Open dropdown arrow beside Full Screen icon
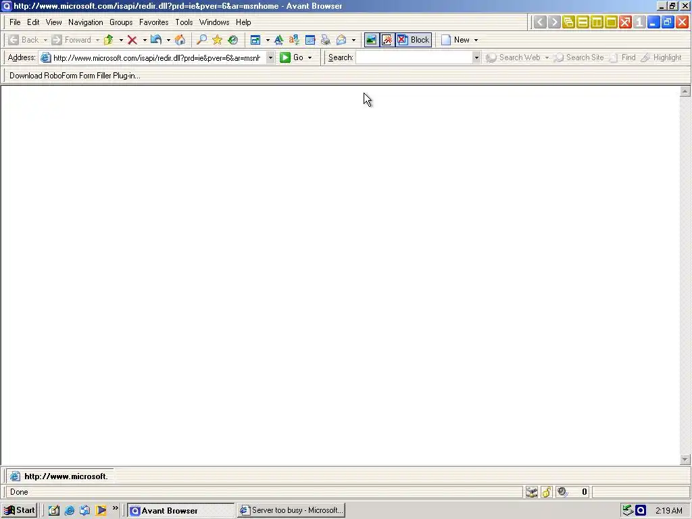692x519 pixels. (268, 40)
